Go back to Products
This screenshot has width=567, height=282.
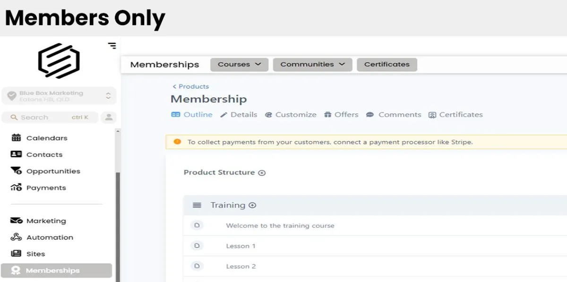pyautogui.click(x=191, y=86)
